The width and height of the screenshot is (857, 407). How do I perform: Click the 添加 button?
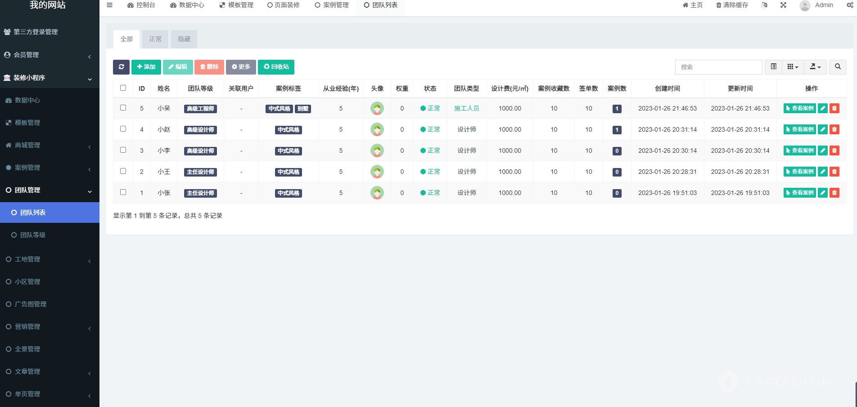click(146, 67)
